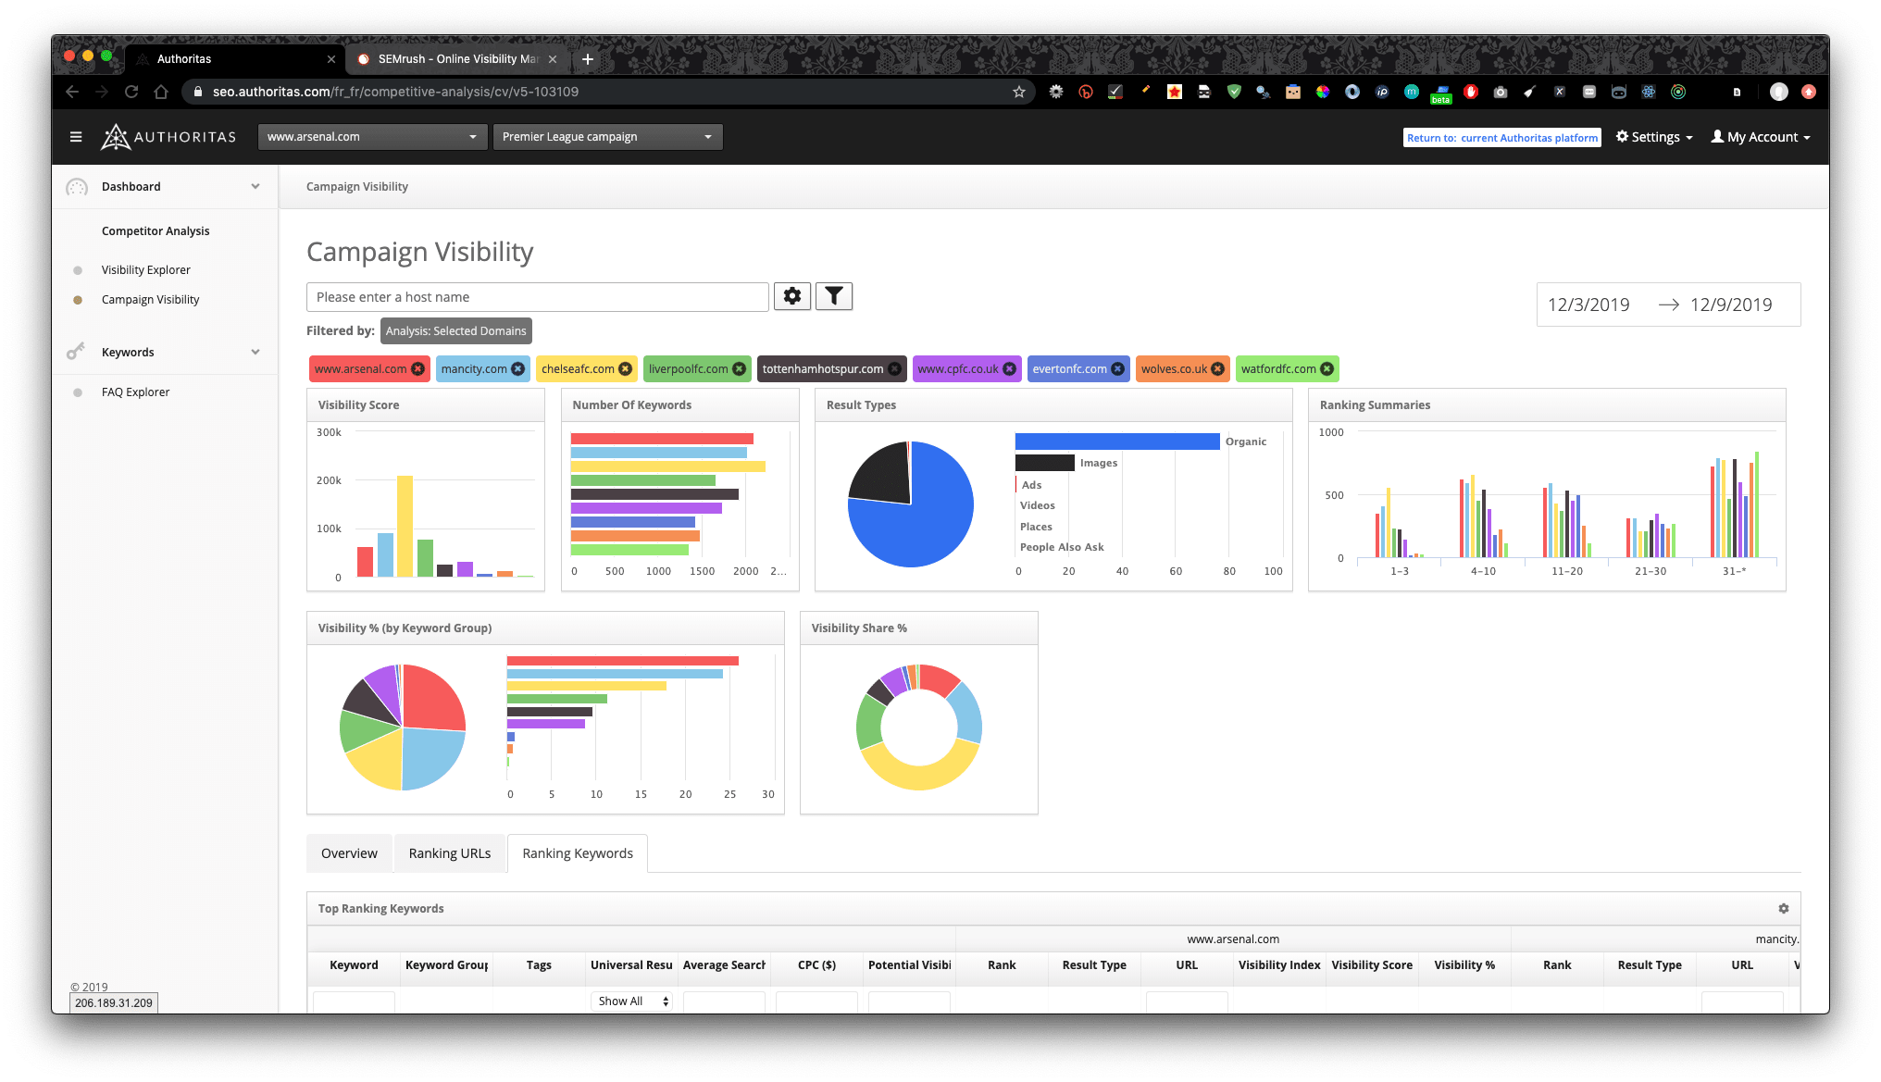The image size is (1881, 1082).
Task: Open the Show All select in Universal Results filter
Action: tap(632, 1001)
